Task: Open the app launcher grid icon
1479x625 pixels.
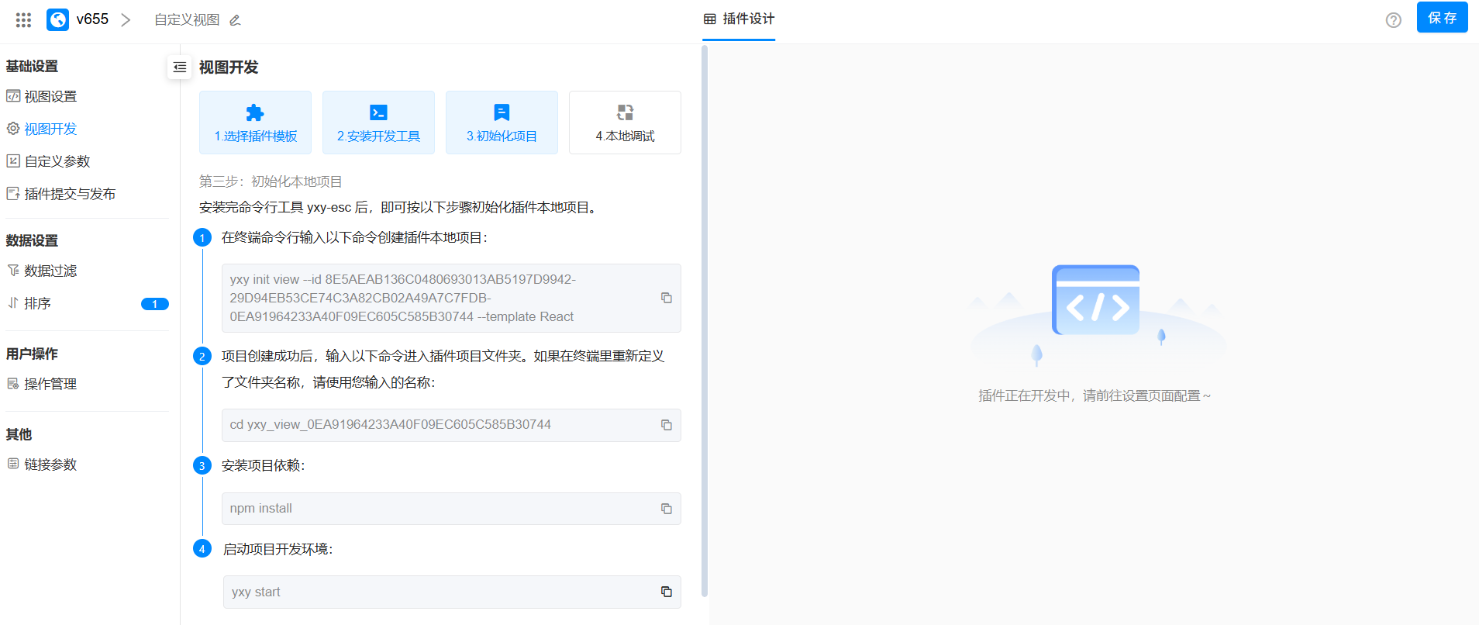Action: tap(23, 20)
